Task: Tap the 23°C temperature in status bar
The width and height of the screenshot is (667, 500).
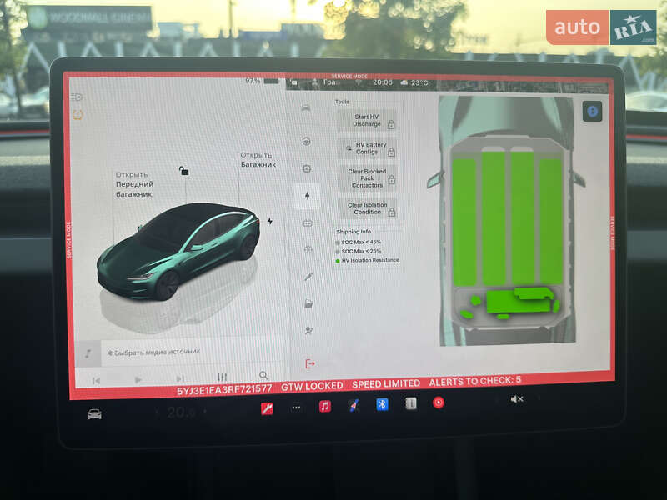Action: [x=421, y=83]
